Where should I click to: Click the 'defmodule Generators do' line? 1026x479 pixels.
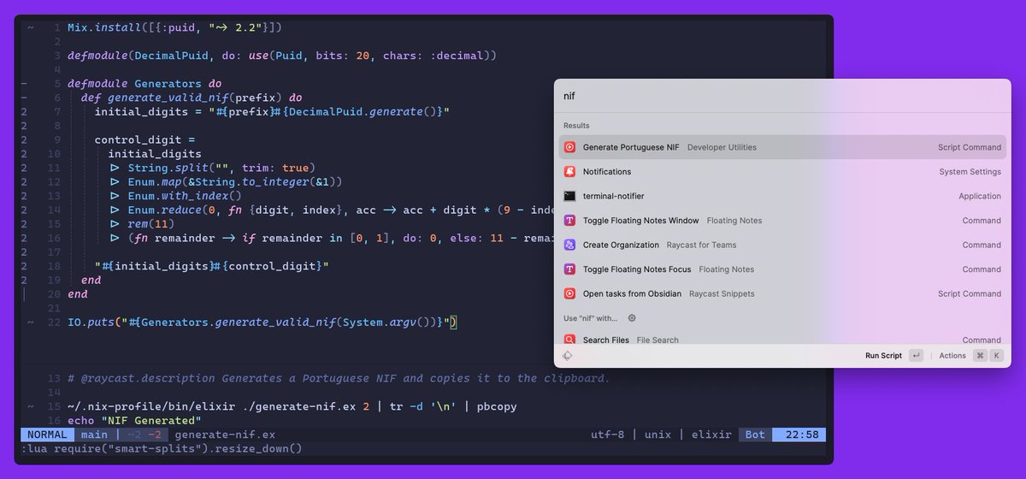tap(144, 83)
